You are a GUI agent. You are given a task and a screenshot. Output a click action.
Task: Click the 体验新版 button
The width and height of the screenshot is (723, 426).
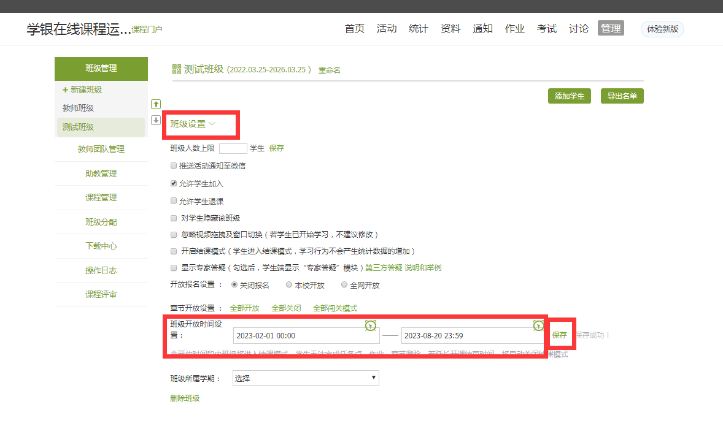pyautogui.click(x=662, y=29)
